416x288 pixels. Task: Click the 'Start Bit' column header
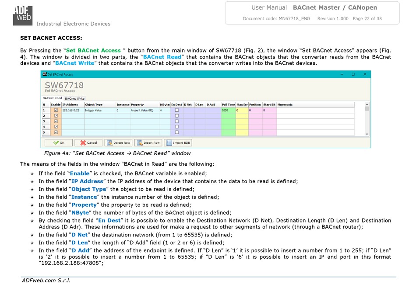click(270, 104)
